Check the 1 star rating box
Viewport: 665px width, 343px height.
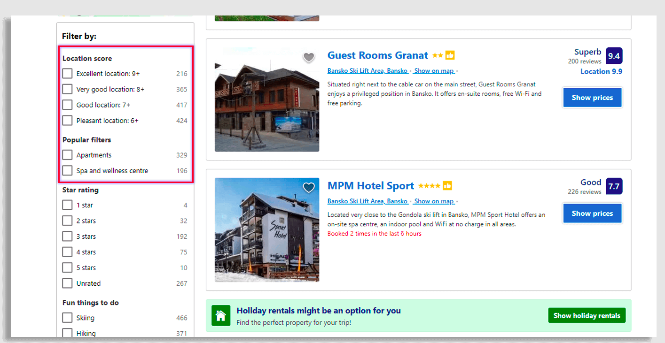click(x=68, y=205)
